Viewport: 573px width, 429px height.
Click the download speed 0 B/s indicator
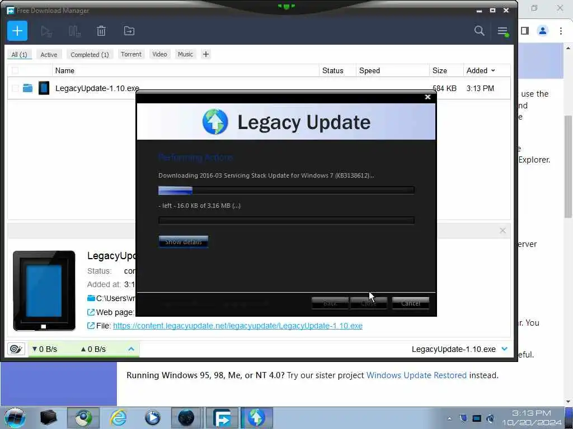point(45,349)
